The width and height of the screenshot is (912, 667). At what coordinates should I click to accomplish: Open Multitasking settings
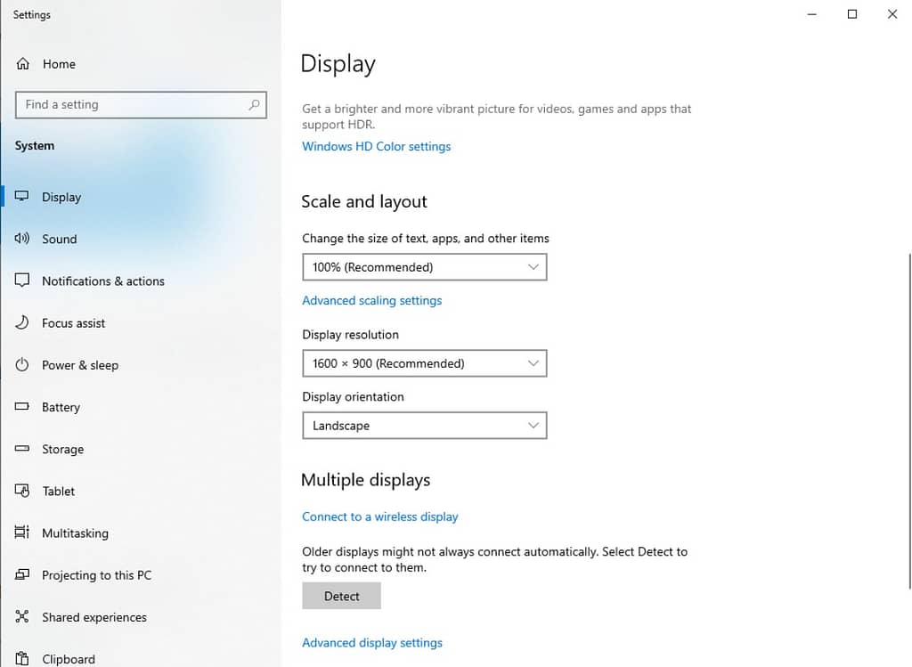pyautogui.click(x=75, y=533)
